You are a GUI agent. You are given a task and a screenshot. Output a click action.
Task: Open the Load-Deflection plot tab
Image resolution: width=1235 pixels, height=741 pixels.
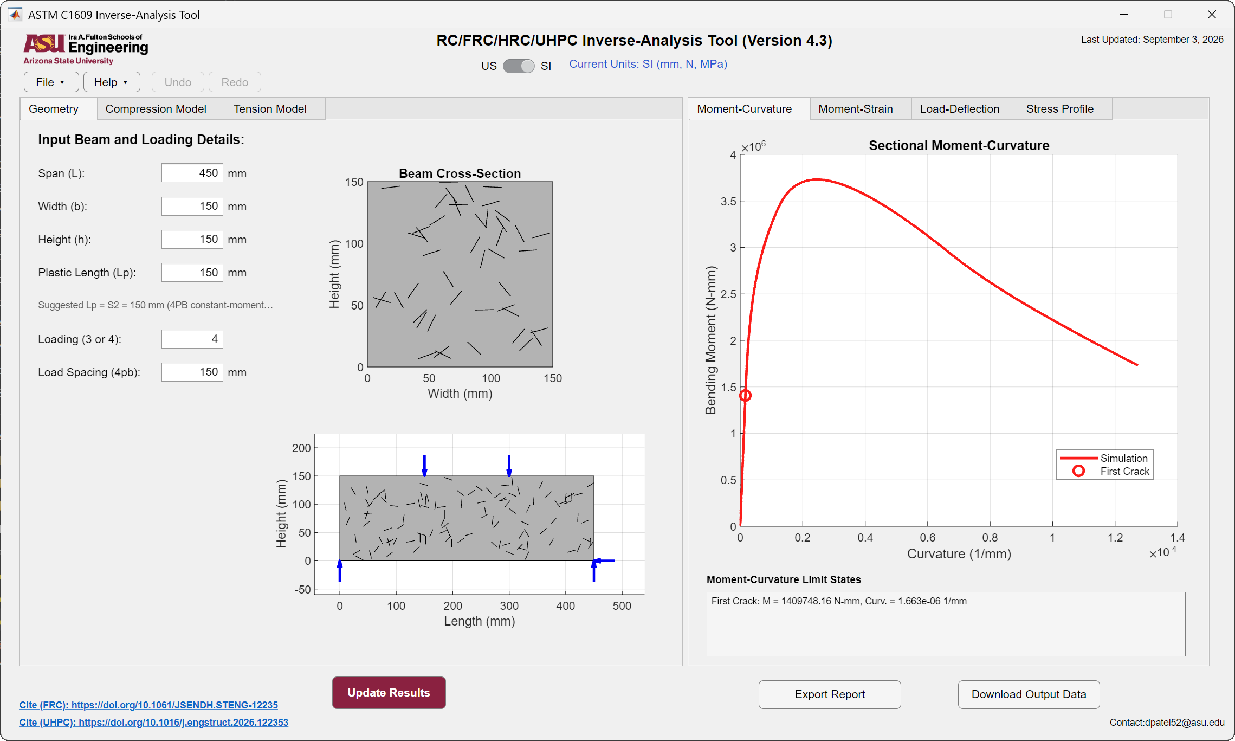959,109
